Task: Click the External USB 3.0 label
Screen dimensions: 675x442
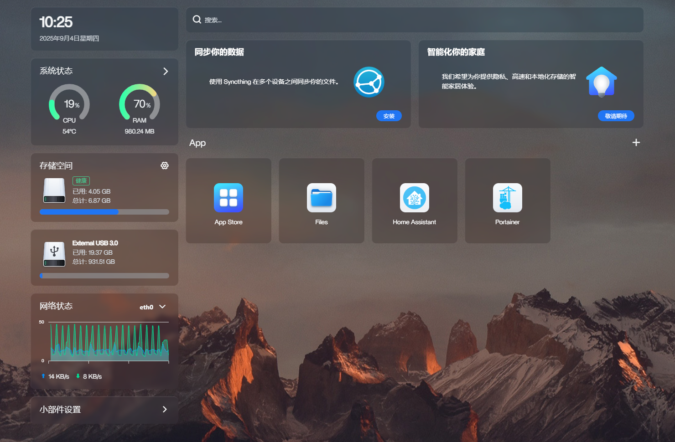Action: (95, 243)
